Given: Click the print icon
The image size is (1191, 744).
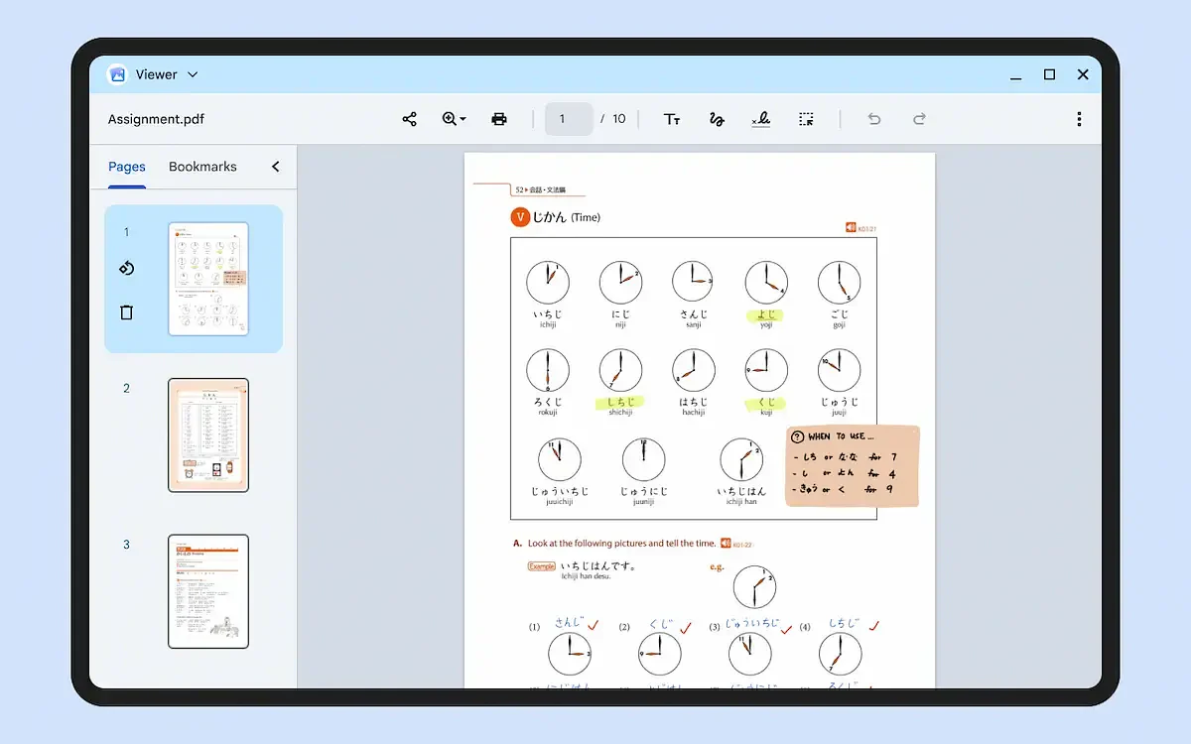Looking at the screenshot, I should (x=499, y=119).
